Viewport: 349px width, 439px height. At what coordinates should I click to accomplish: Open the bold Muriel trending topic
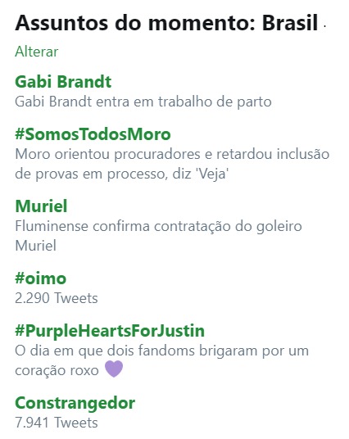(x=41, y=206)
